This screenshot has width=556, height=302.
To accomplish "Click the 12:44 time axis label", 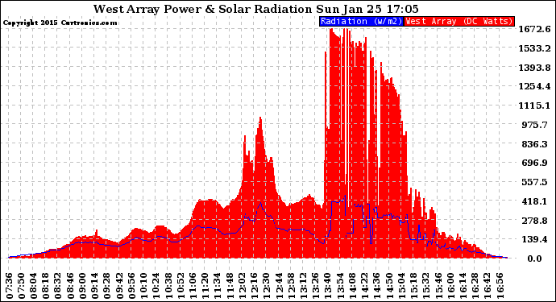I will click(279, 286).
